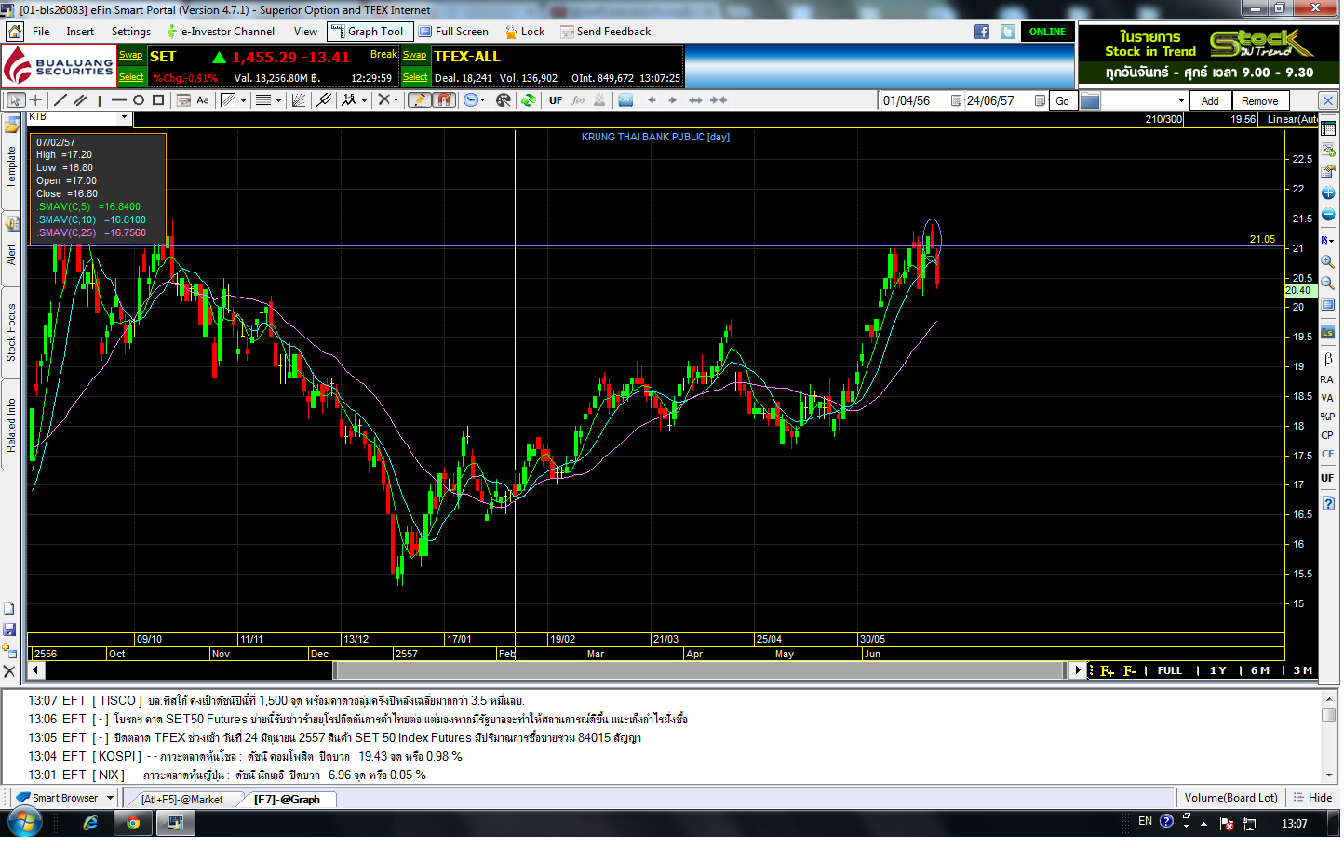The height and width of the screenshot is (848, 1344).
Task: Select the vertical line tool
Action: (99, 100)
